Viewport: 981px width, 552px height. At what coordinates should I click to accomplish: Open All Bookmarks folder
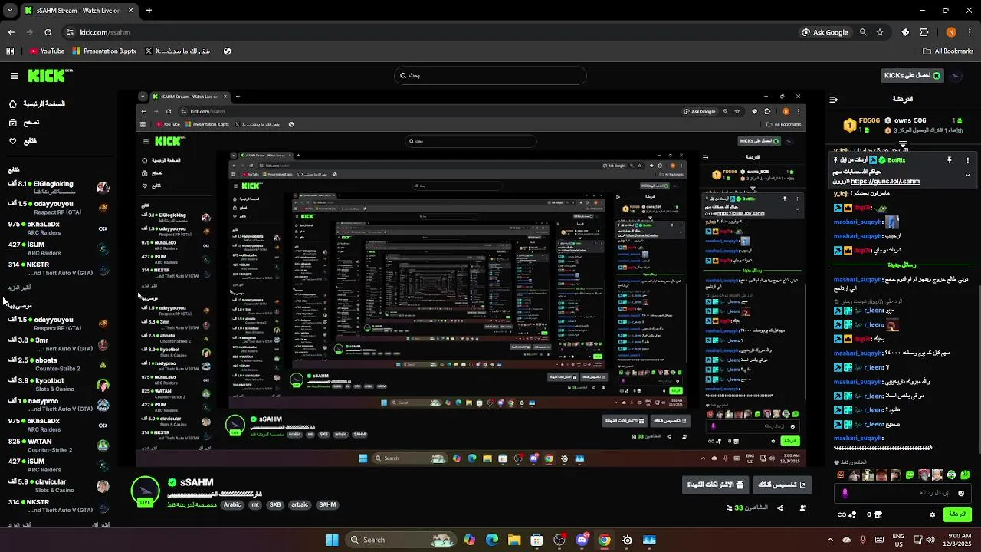coord(948,51)
